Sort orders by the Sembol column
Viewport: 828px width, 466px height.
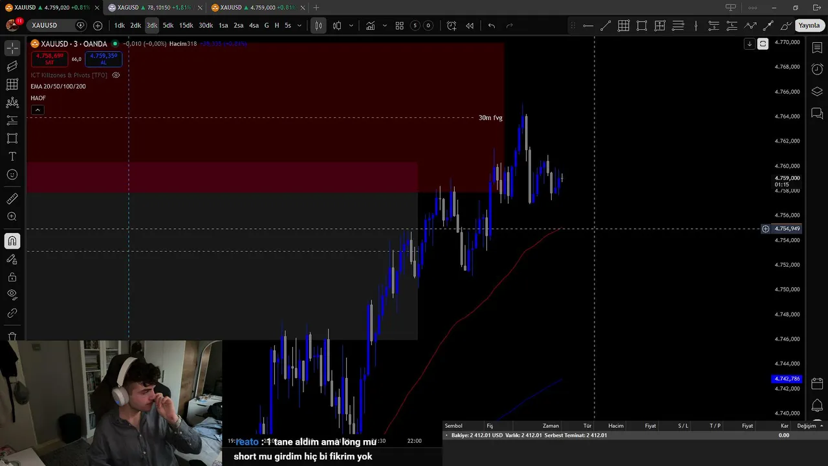click(453, 426)
